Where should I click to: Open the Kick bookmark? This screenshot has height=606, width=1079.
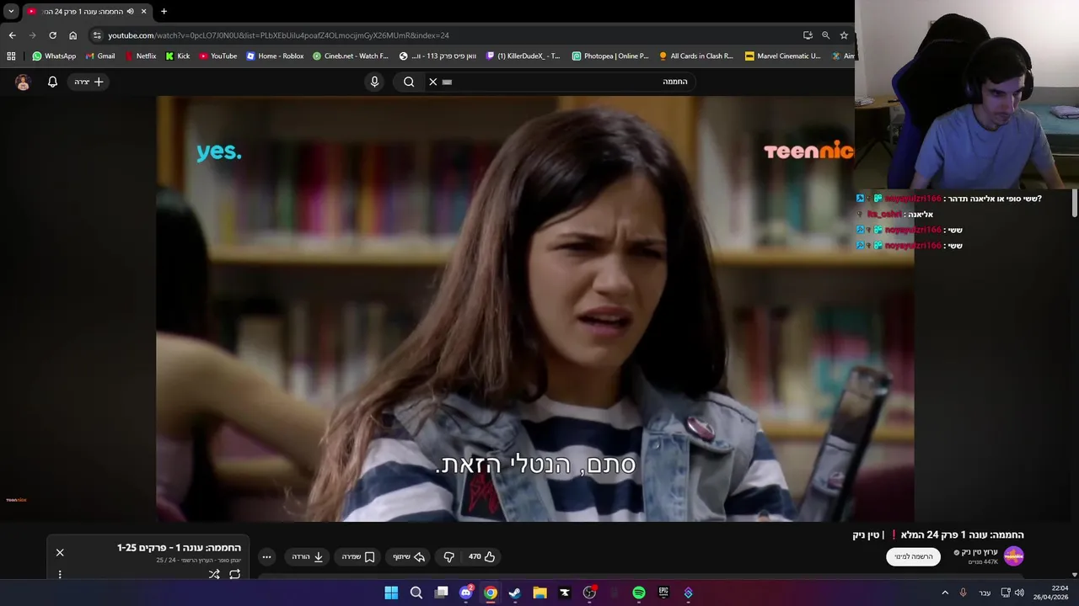tap(178, 56)
